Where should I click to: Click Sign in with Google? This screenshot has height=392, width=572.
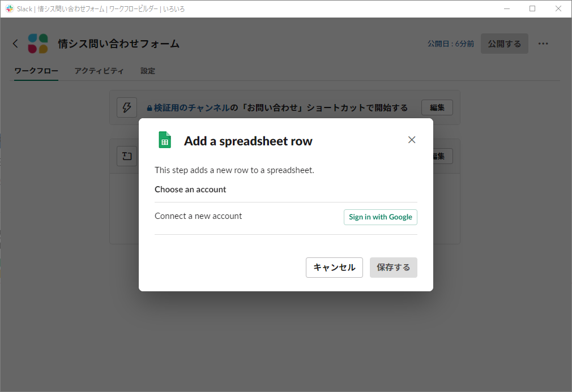click(x=380, y=217)
